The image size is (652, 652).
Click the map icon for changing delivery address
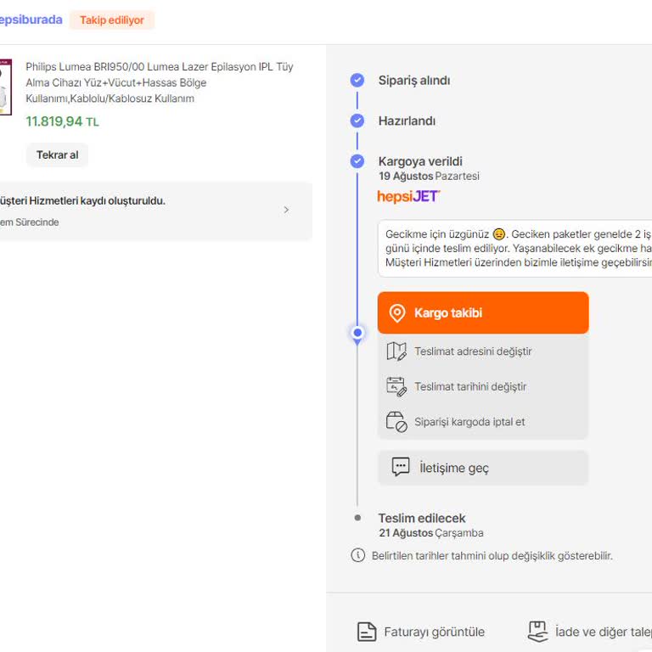pyautogui.click(x=396, y=351)
